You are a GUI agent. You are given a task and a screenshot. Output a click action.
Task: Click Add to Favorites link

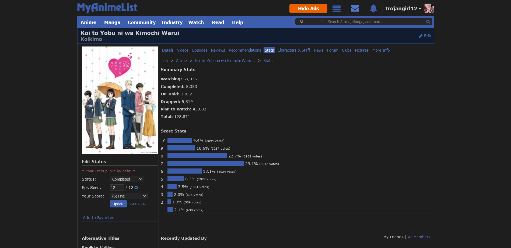[99, 218]
